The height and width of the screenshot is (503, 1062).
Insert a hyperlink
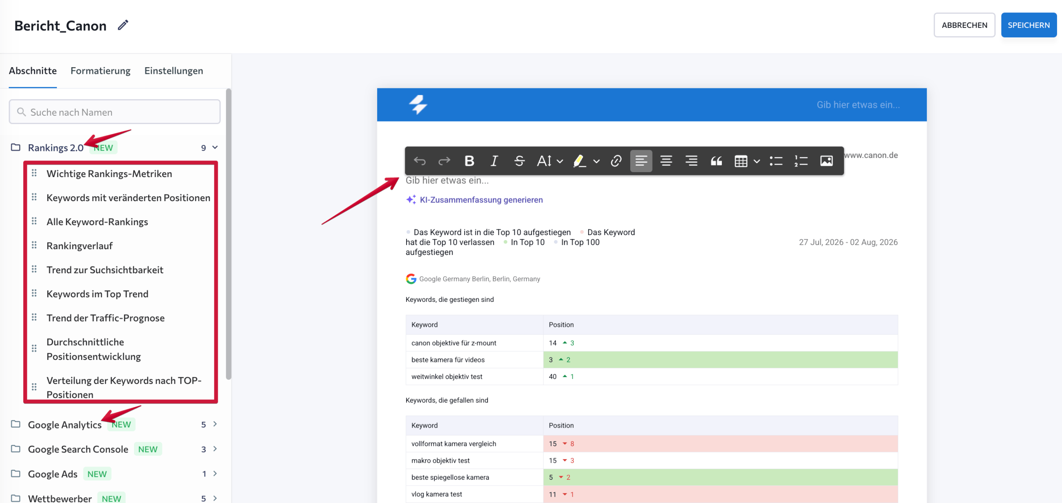[616, 161]
